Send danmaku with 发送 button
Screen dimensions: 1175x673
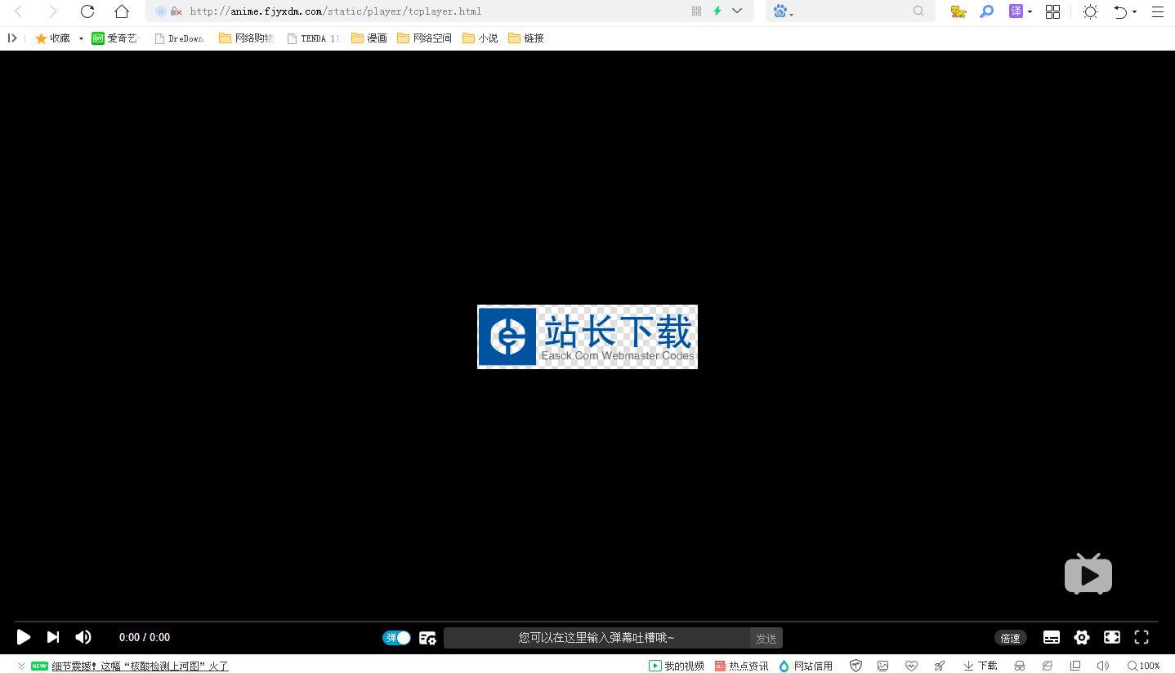pyautogui.click(x=766, y=638)
